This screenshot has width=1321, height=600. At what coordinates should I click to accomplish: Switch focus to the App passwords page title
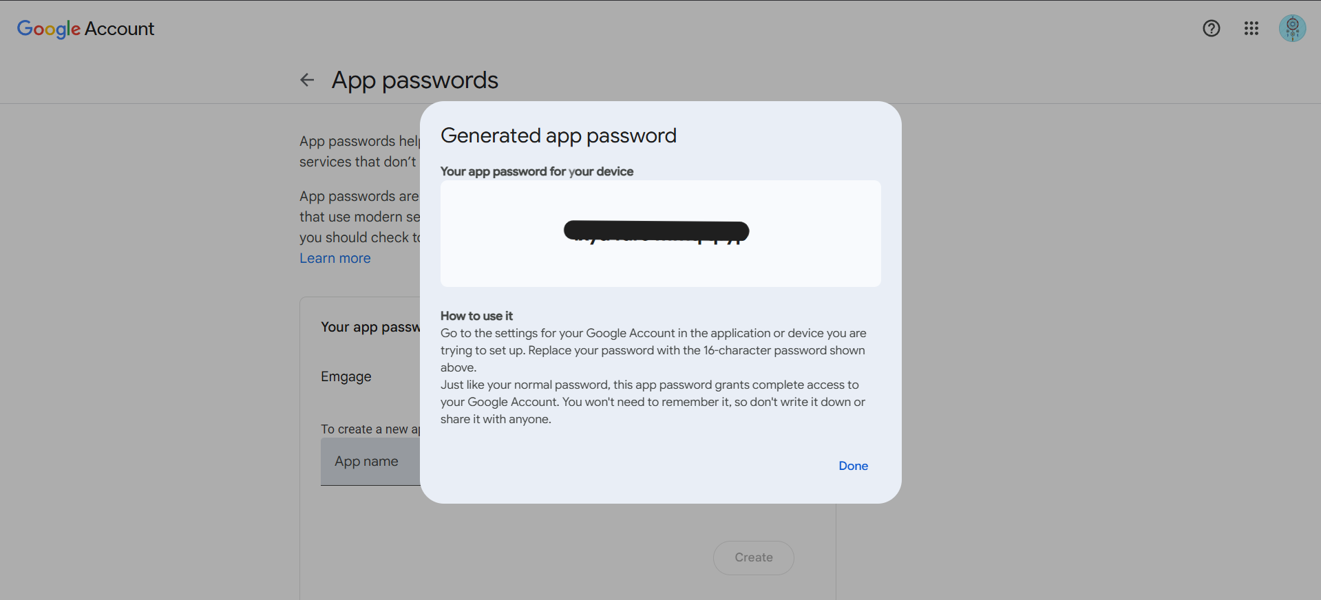[x=415, y=80]
